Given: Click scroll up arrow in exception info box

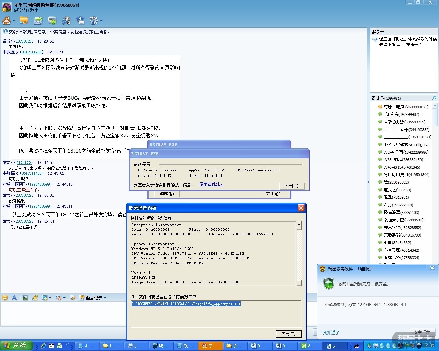Looking at the screenshot, I should coord(299,225).
